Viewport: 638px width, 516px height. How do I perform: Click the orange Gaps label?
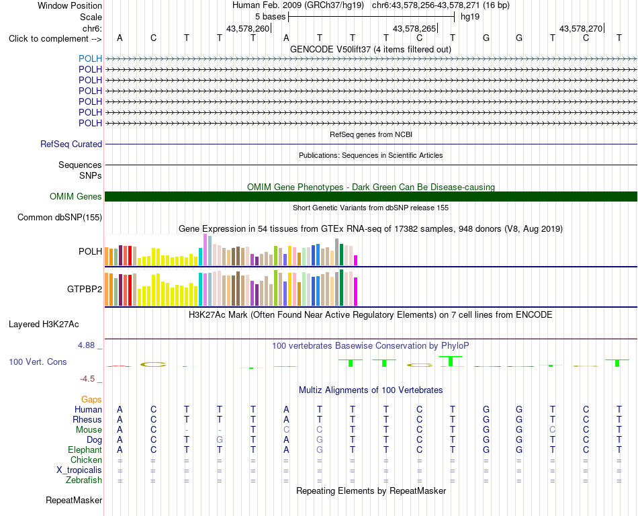91,400
